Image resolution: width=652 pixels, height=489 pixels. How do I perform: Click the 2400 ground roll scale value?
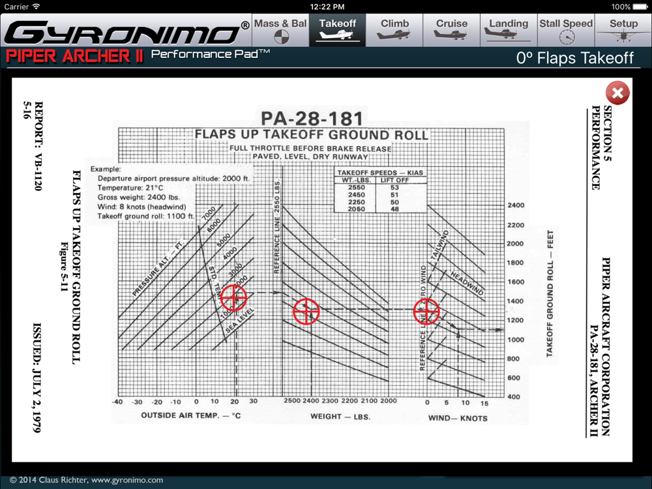click(516, 205)
